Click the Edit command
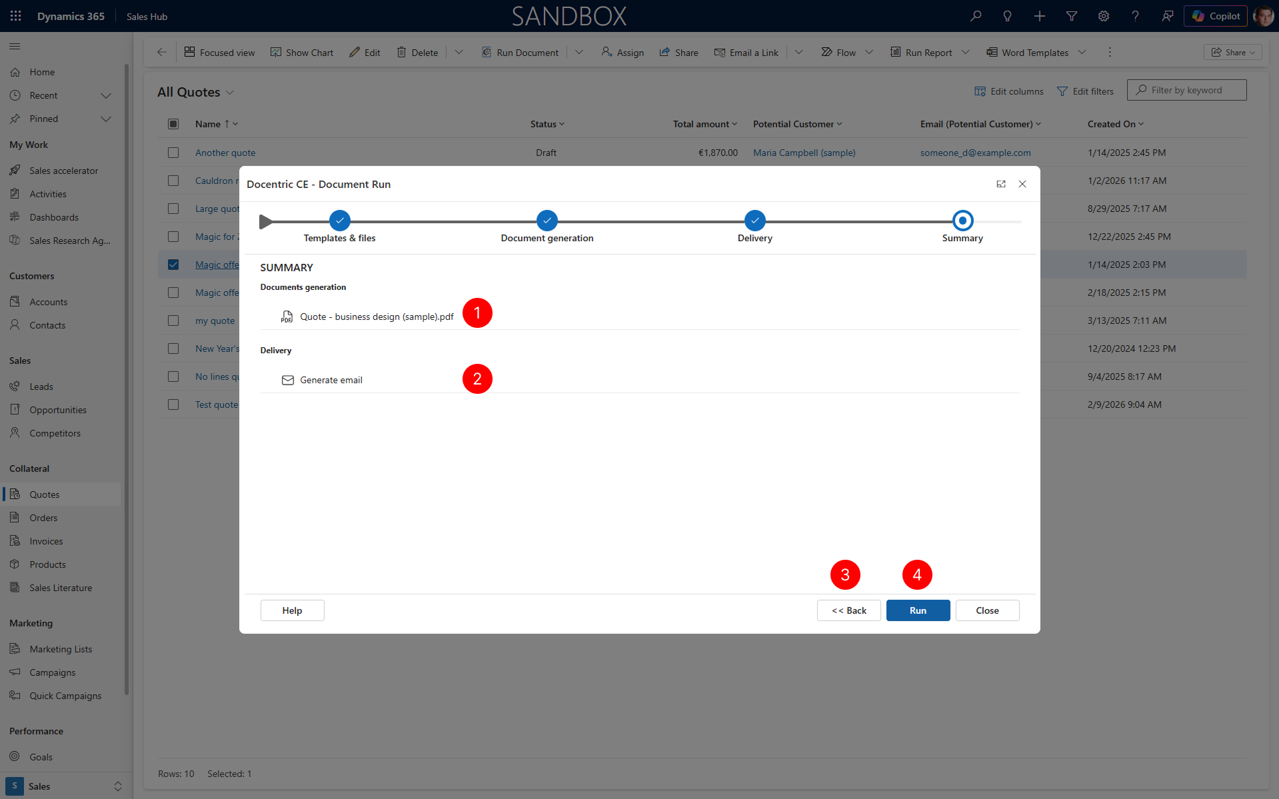This screenshot has width=1279, height=799. (365, 52)
